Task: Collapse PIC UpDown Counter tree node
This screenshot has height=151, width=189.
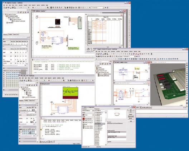Action: [x=4, y=15]
